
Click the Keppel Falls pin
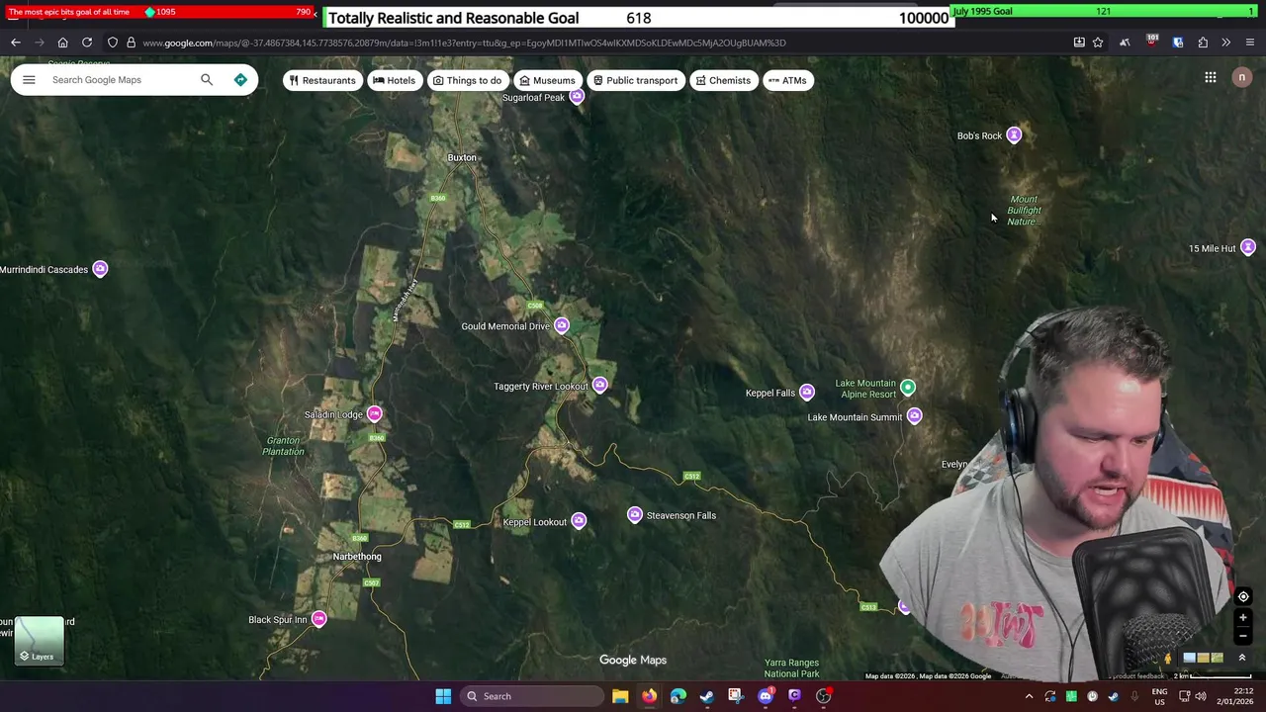807,393
